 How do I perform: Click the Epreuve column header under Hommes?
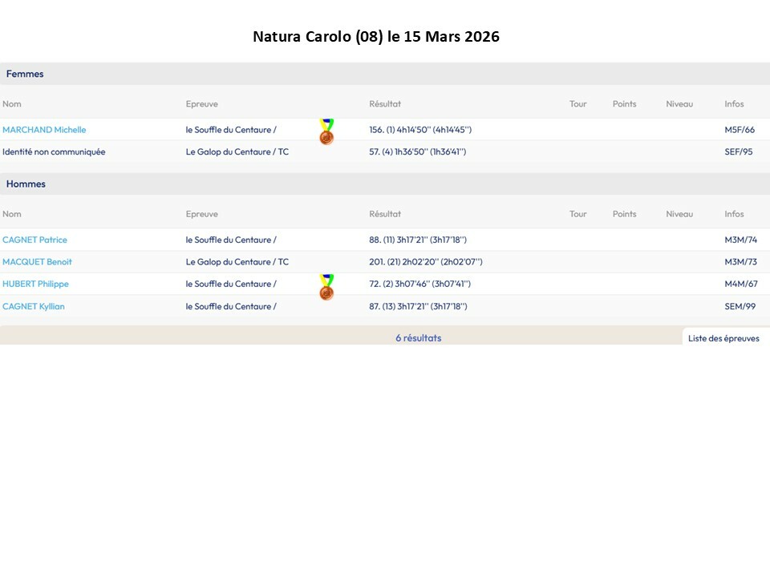pyautogui.click(x=201, y=214)
